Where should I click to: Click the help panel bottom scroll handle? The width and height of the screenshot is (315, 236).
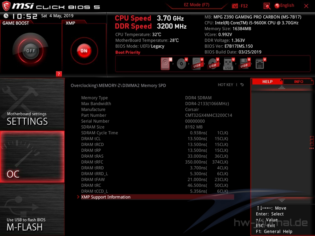coord(282,200)
